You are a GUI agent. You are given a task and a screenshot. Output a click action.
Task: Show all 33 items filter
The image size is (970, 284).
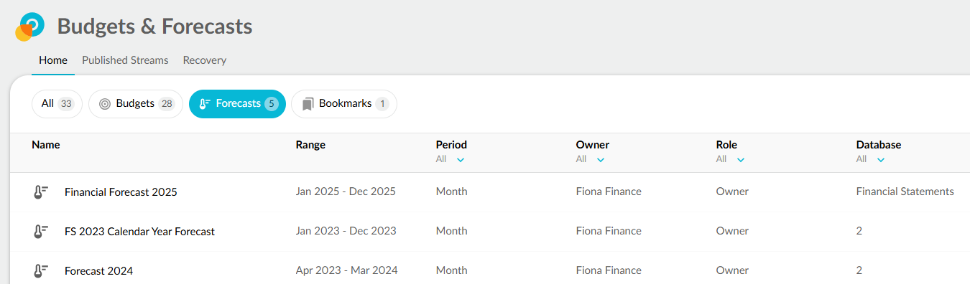(57, 104)
